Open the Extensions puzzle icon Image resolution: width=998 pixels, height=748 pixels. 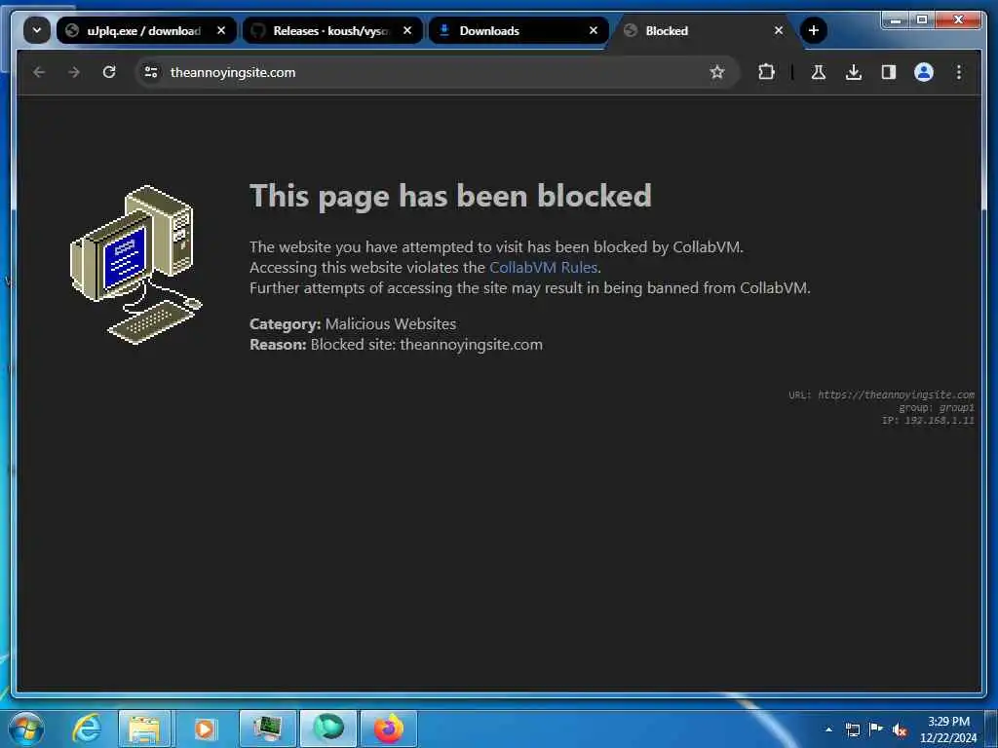(766, 72)
